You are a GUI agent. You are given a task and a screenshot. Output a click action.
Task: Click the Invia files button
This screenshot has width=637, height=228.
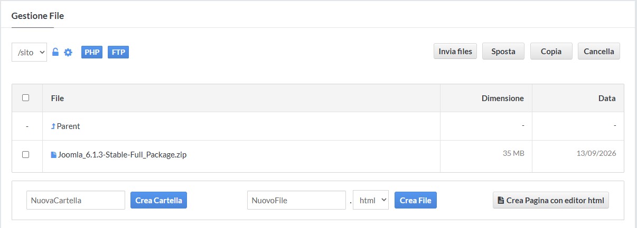point(455,52)
